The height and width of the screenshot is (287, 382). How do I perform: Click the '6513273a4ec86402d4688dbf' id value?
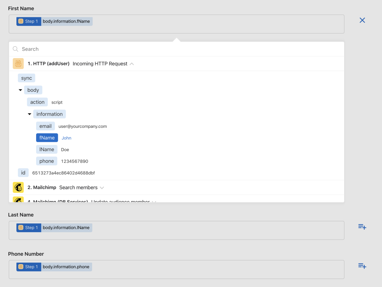pos(64,173)
